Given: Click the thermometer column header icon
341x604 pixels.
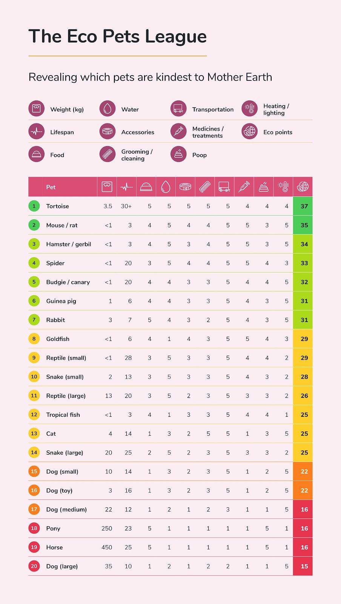Looking at the screenshot, I should [x=283, y=187].
